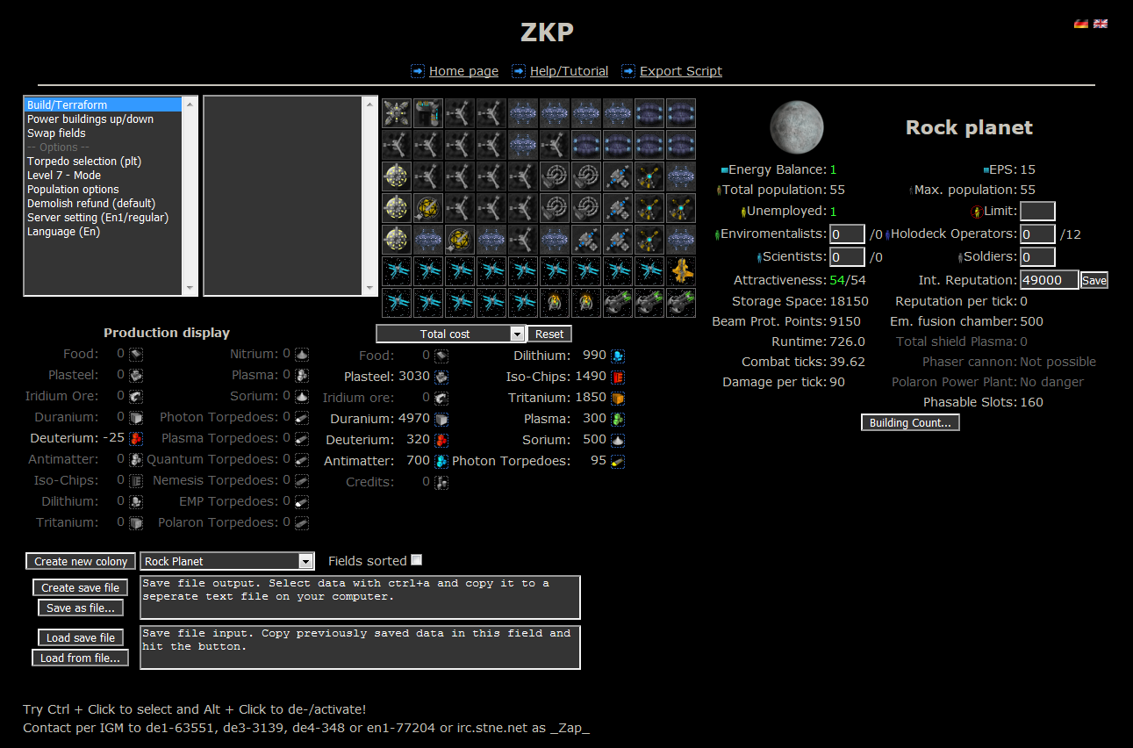The image size is (1133, 748).
Task: Click the orange ship tile in the grid
Action: point(680,271)
